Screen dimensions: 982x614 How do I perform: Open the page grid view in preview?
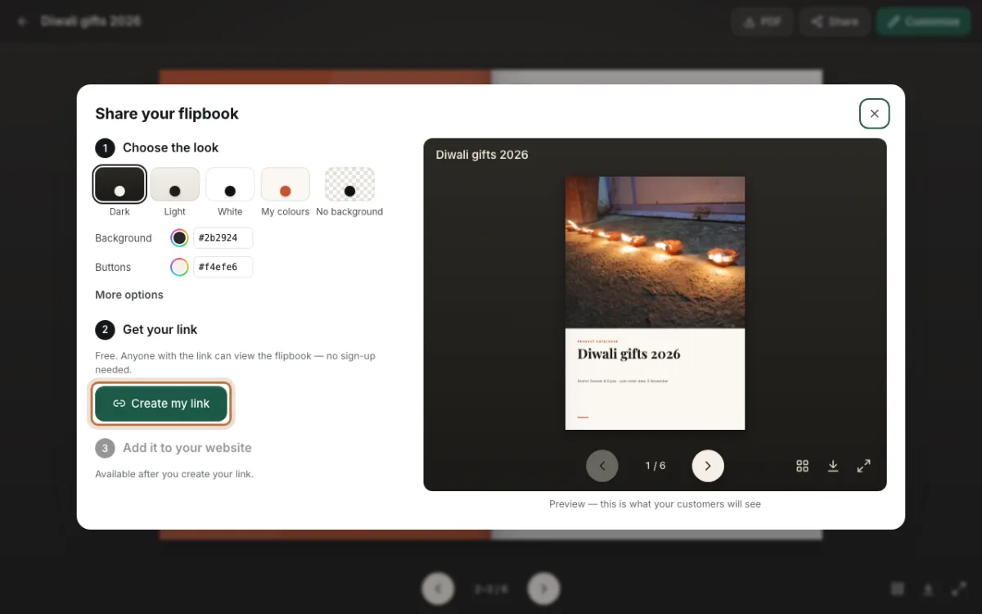[802, 466]
